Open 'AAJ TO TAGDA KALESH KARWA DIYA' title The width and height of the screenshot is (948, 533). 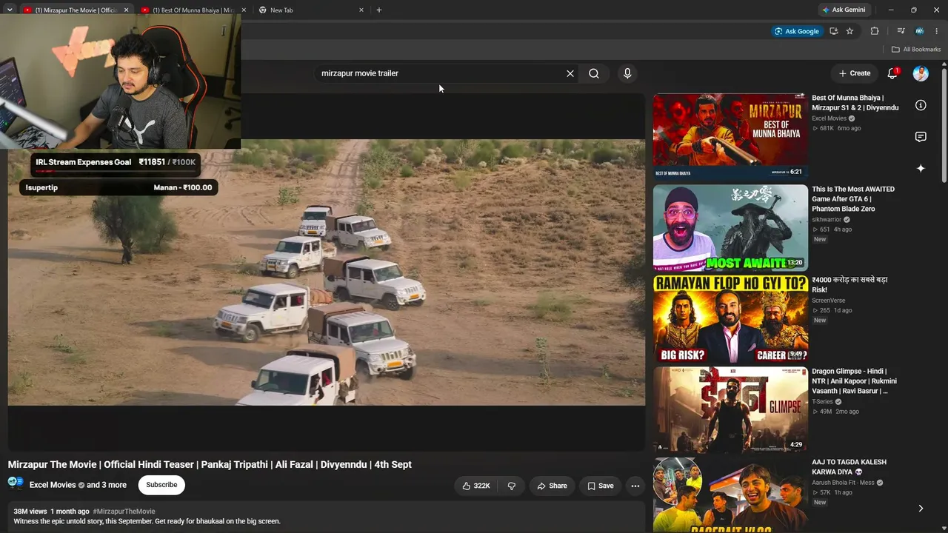click(x=849, y=467)
